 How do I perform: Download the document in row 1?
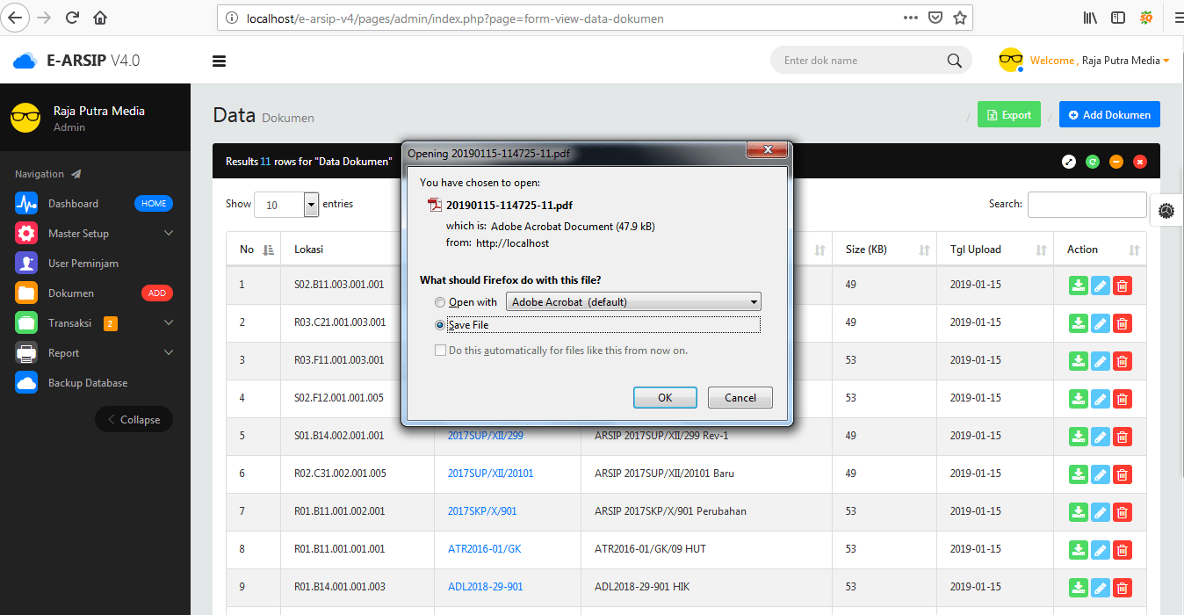coord(1078,285)
